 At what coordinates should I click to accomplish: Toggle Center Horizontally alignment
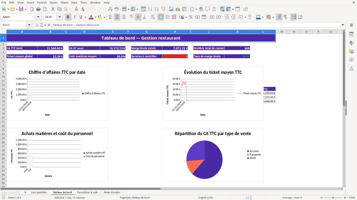117,17
